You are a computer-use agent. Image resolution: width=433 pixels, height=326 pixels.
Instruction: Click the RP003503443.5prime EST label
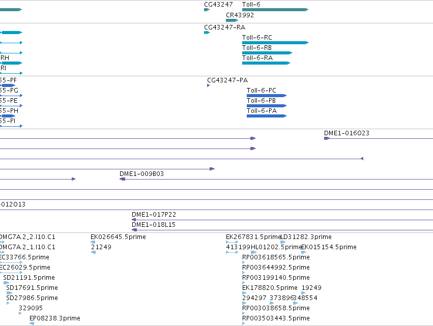tap(276, 318)
